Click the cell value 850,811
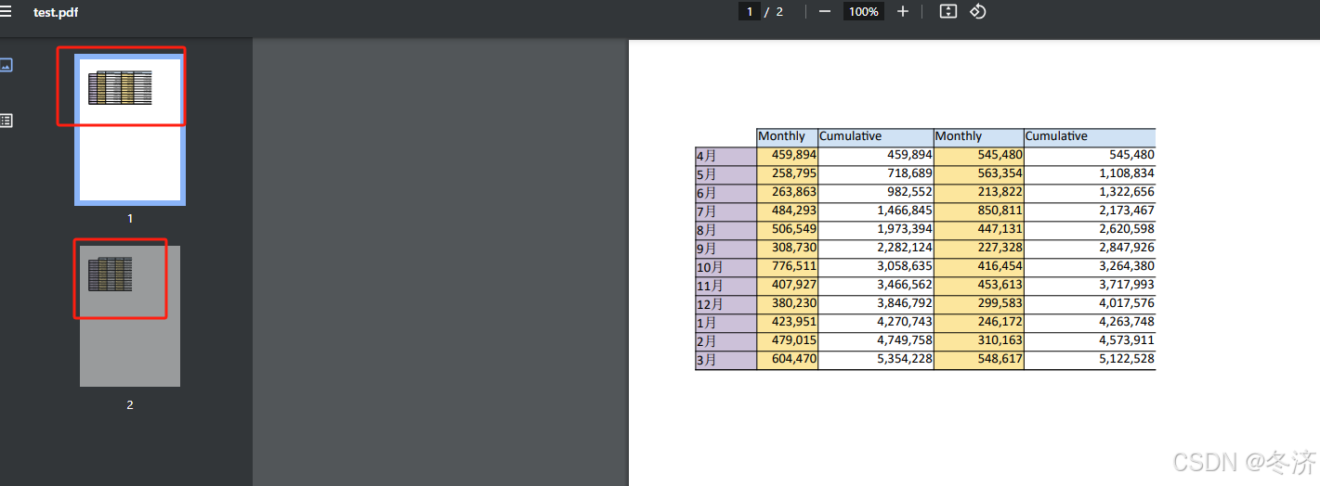This screenshot has height=486, width=1320. coord(1000,211)
